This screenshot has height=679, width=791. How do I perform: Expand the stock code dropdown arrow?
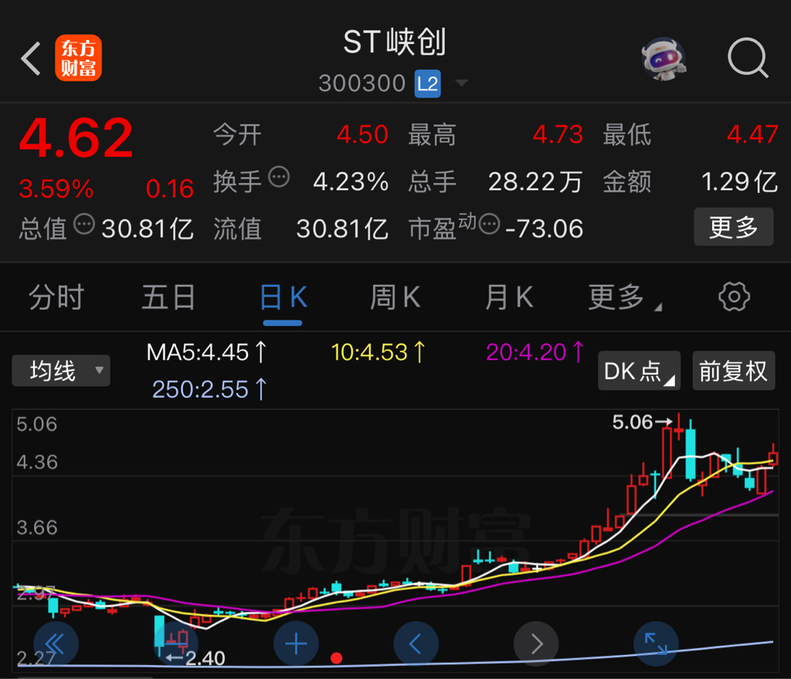[461, 83]
